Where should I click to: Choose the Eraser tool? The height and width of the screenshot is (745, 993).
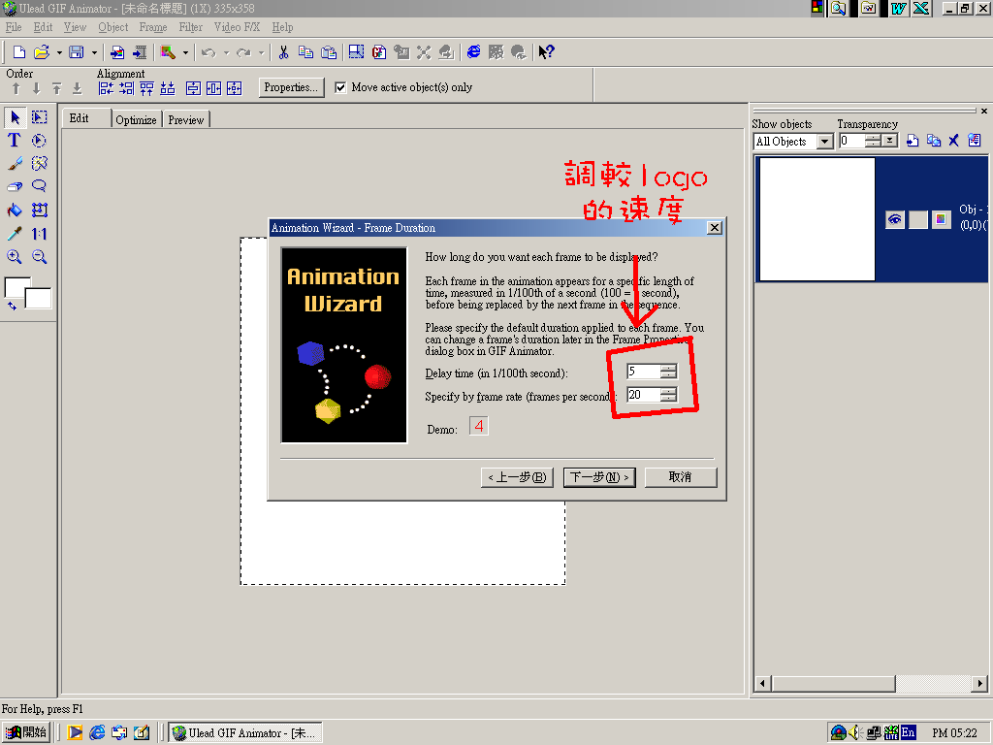coord(15,186)
